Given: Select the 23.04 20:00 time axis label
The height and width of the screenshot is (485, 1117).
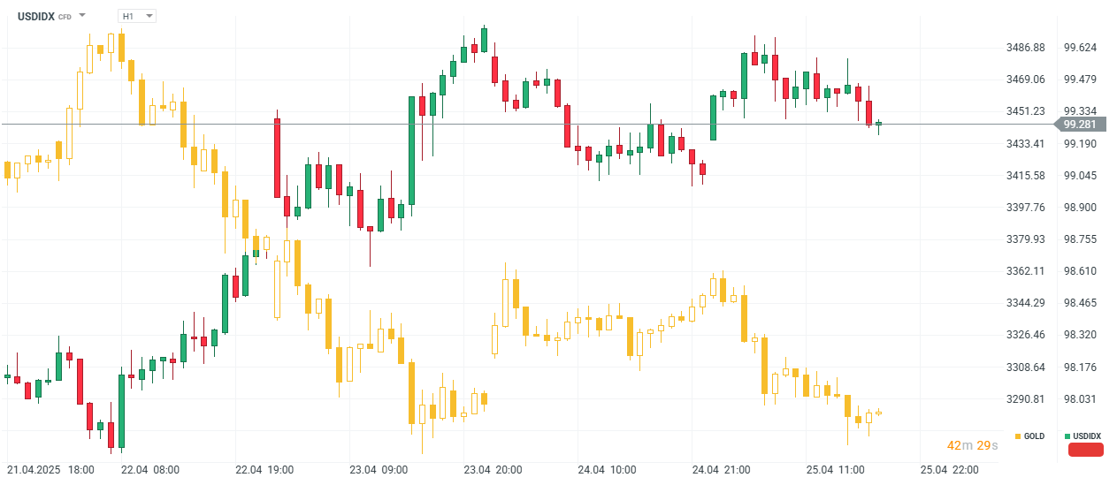Looking at the screenshot, I should (x=493, y=469).
